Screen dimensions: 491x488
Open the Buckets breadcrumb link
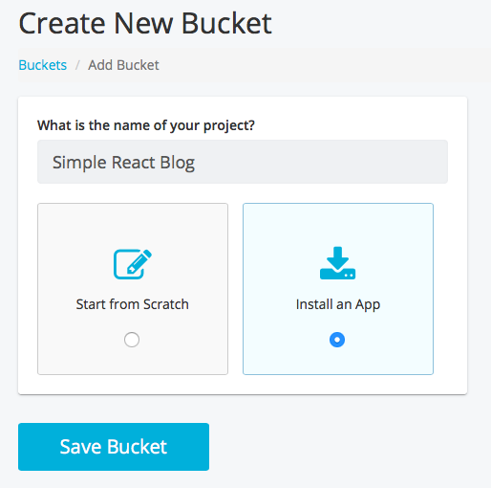(43, 65)
